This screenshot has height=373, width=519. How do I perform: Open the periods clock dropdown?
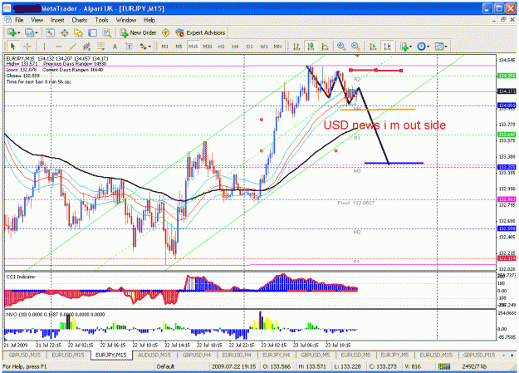pos(423,47)
